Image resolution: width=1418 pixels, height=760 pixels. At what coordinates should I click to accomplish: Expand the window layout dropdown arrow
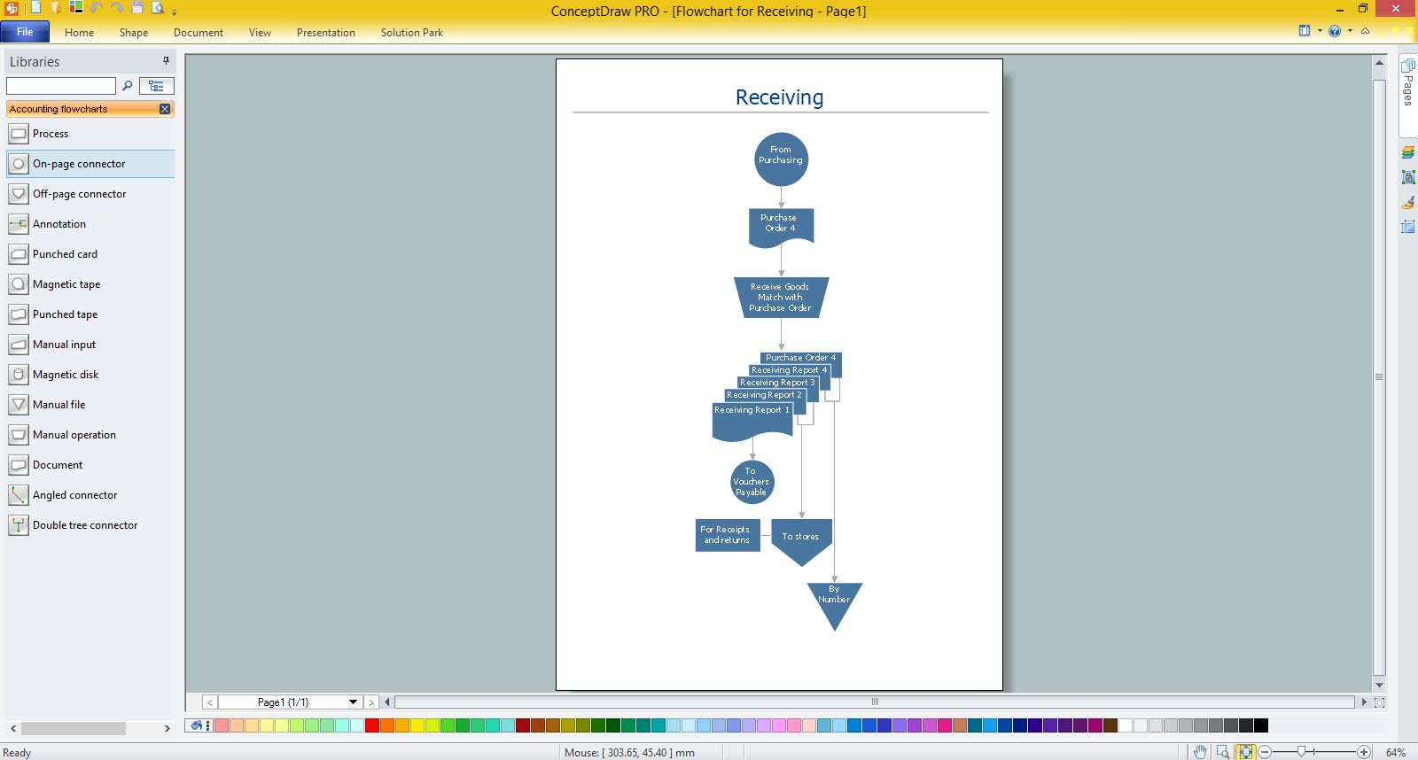click(x=1320, y=31)
